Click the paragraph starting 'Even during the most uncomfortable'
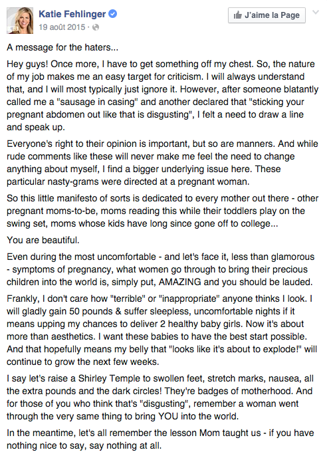Image resolution: width=327 pixels, height=460 pixels. (x=160, y=269)
